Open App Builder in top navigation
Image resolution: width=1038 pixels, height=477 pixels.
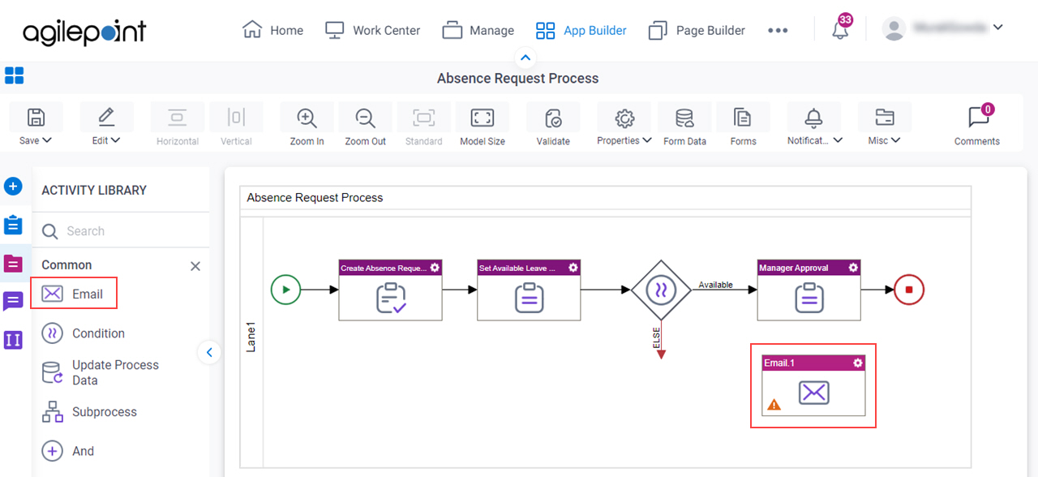(581, 30)
